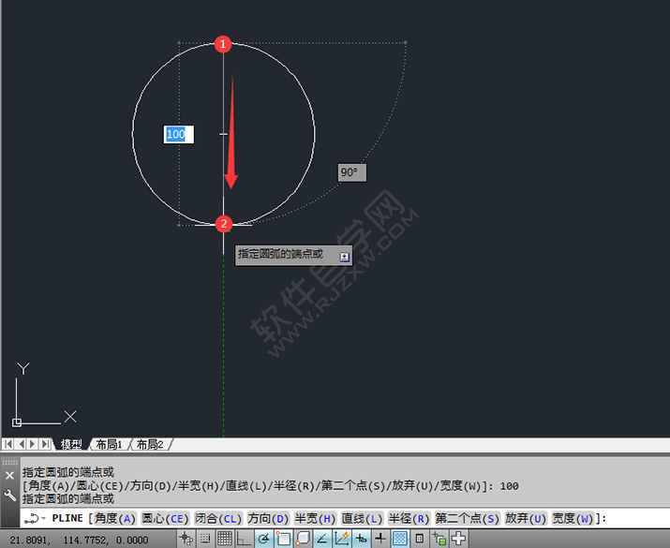The image size is (670, 548).
Task: Toggle 3D Object Snap cube icon
Action: [x=303, y=539]
